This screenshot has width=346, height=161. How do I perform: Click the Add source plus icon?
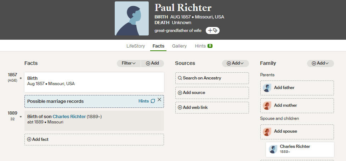coord(180,93)
